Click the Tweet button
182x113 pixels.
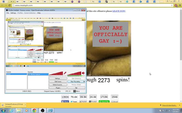click(74, 102)
